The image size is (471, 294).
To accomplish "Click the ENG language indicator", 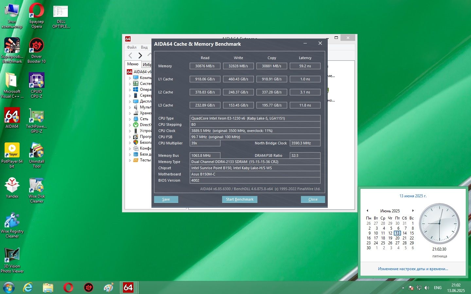I will 438,288.
